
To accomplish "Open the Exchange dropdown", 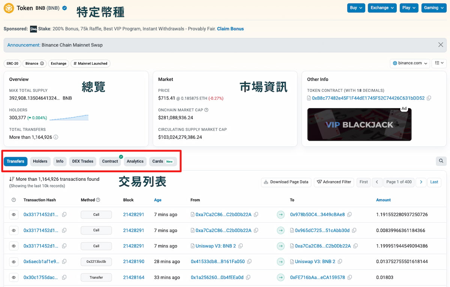I will click(x=382, y=8).
